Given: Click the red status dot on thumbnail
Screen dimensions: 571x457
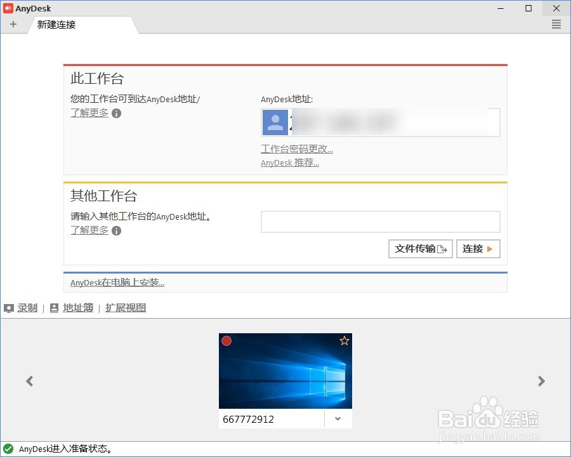Looking at the screenshot, I should pos(226,341).
